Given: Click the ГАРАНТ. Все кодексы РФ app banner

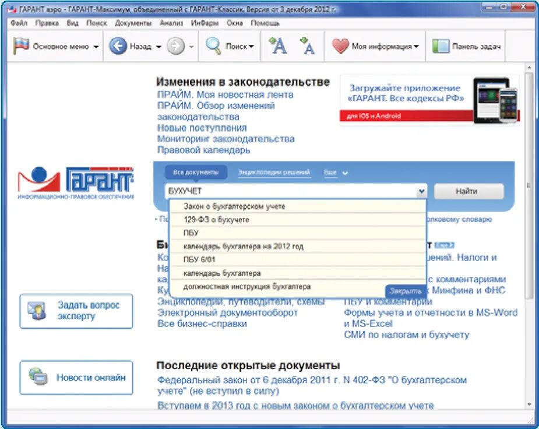Looking at the screenshot, I should pos(429,100).
